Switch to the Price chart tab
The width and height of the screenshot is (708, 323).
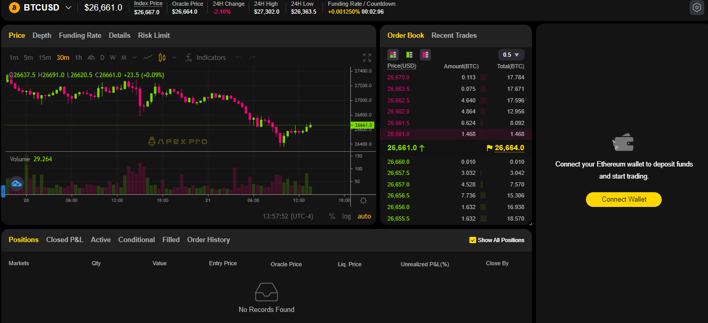click(x=17, y=35)
